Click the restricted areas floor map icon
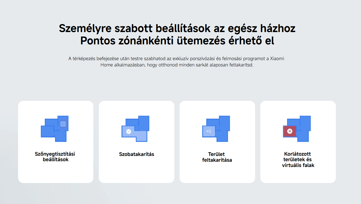This screenshot has width=361, height=204. tap(297, 129)
